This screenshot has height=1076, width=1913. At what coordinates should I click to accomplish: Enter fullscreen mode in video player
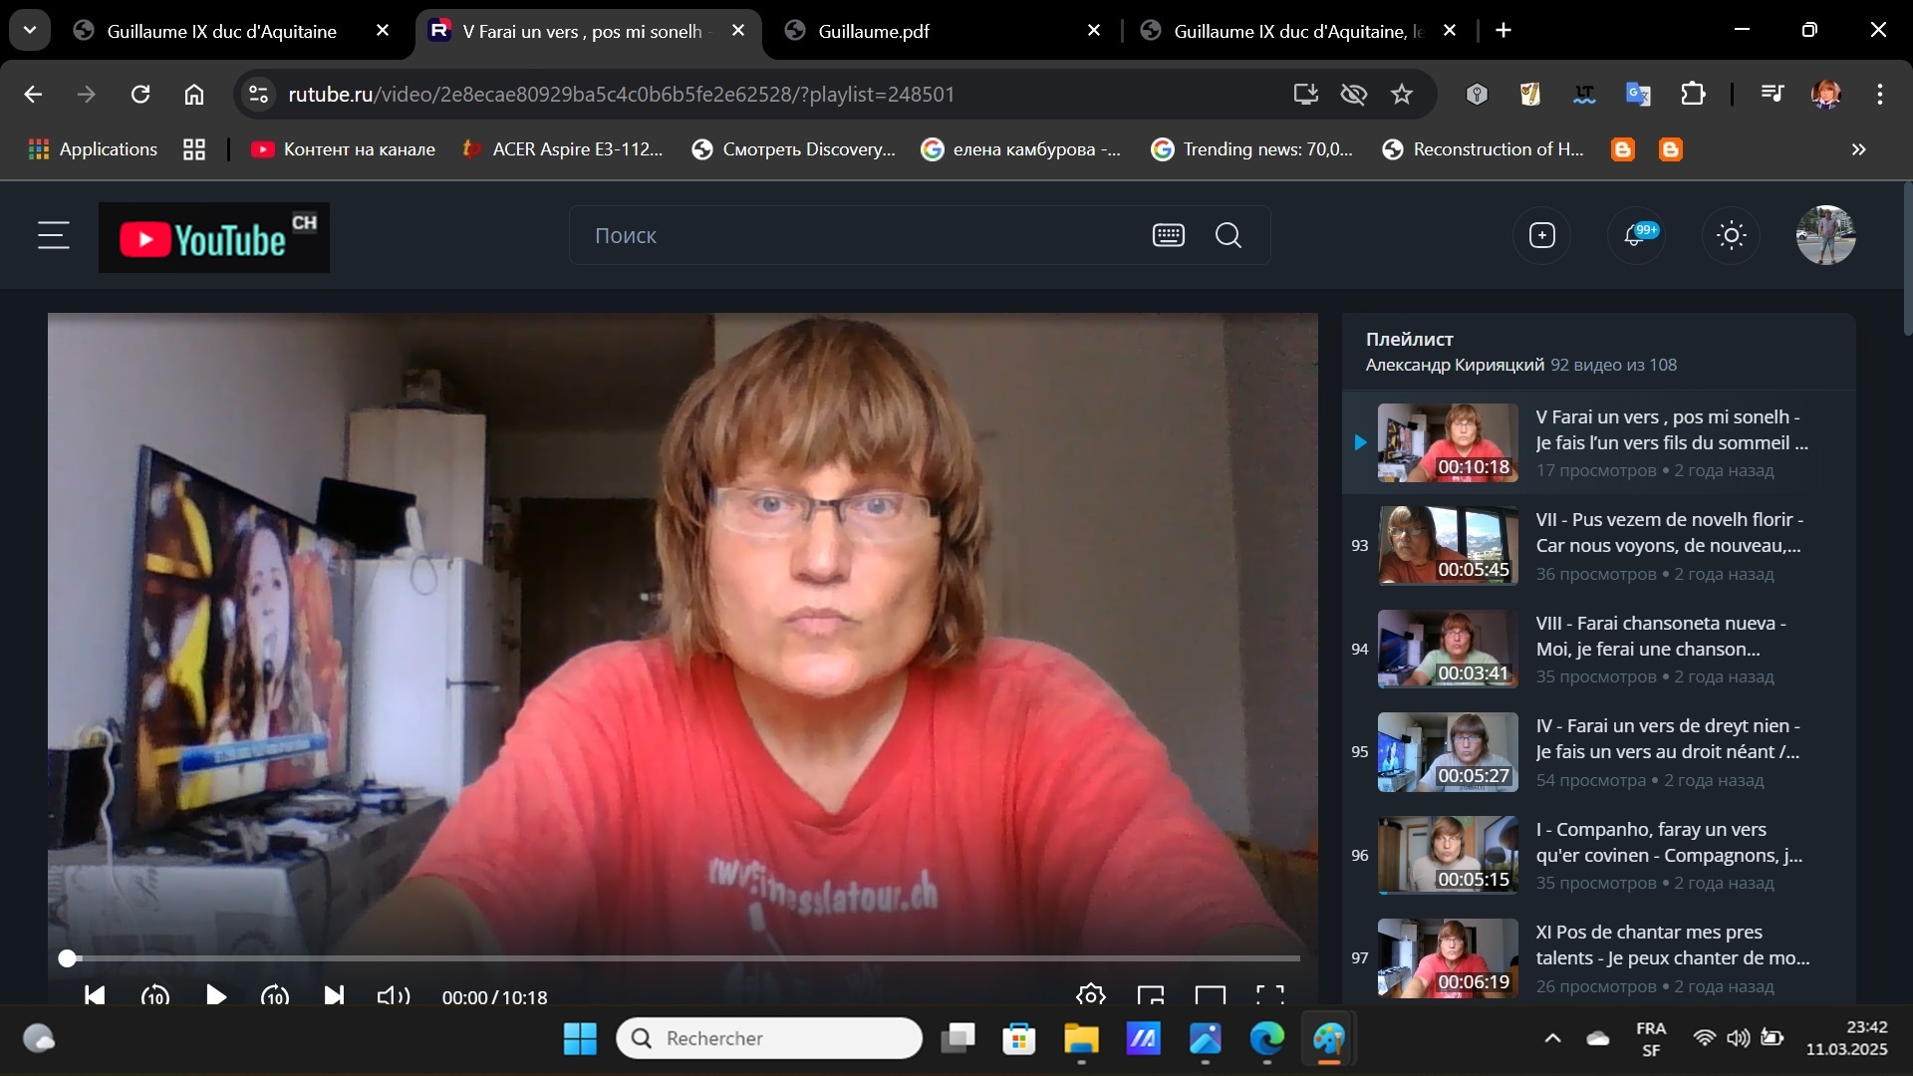click(1268, 995)
